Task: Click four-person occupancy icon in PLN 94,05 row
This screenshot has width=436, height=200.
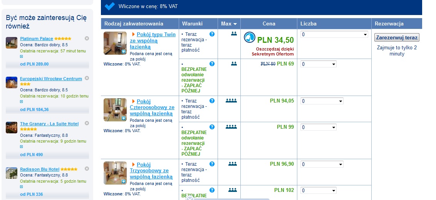Action: (231, 101)
